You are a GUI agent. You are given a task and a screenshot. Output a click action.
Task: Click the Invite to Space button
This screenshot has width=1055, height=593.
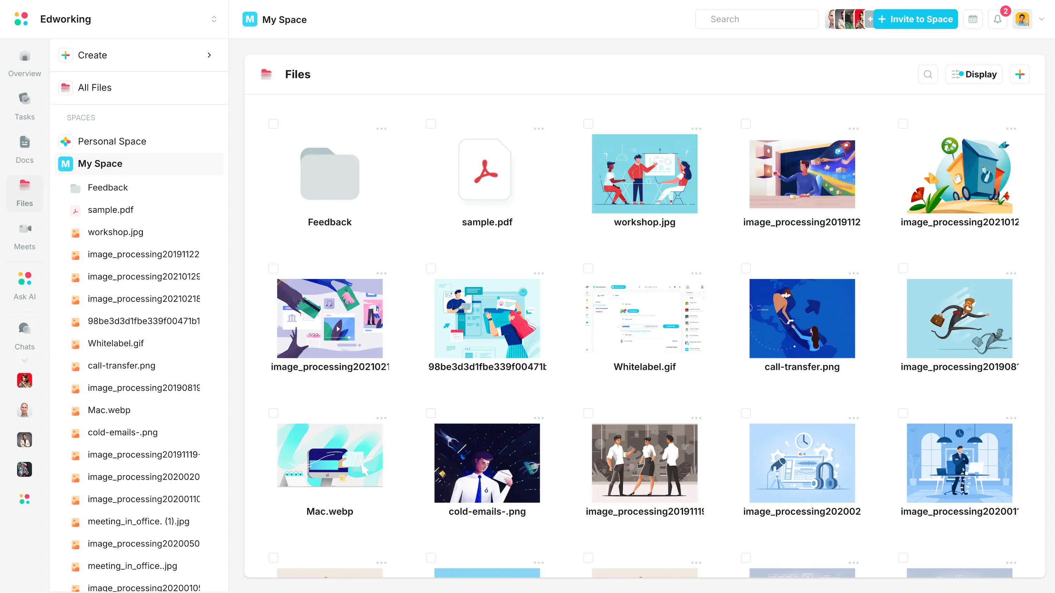point(916,19)
